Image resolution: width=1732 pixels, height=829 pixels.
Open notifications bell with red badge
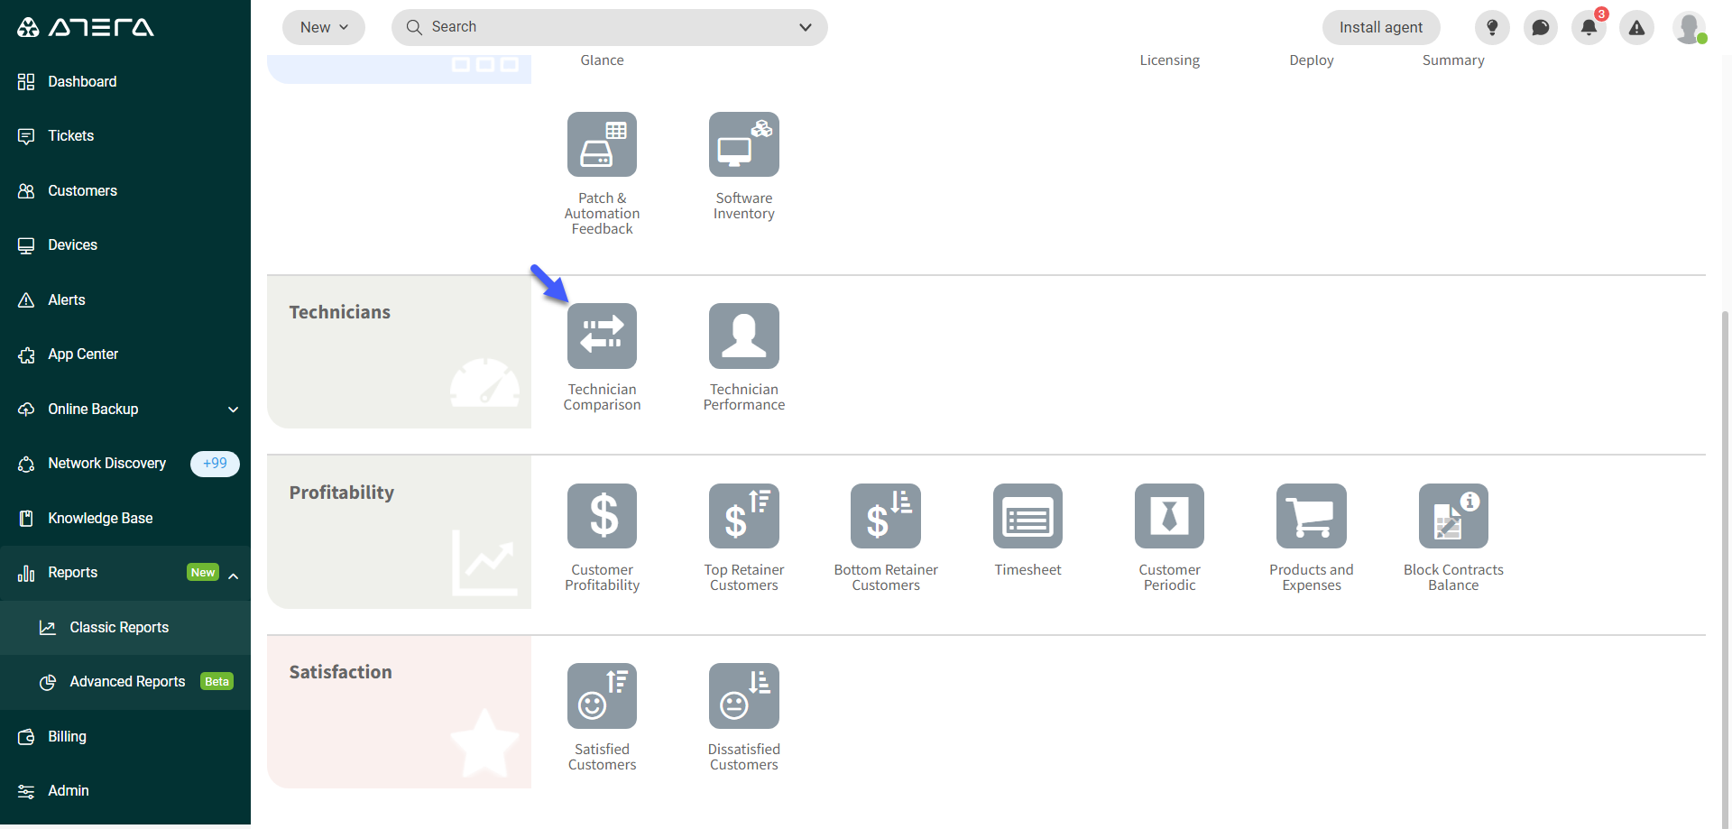point(1589,27)
